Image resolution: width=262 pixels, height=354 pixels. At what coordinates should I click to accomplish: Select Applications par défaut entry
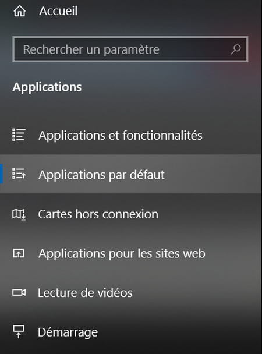(131, 174)
